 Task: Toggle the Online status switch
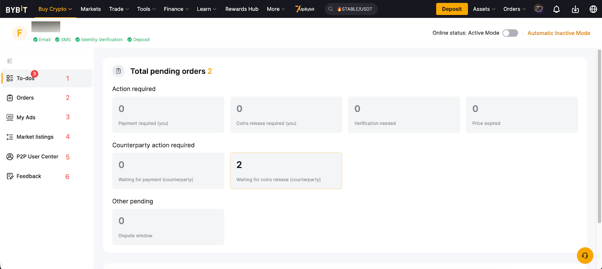(x=510, y=33)
